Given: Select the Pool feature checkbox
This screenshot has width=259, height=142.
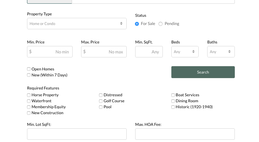Looking at the screenshot, I should point(101,107).
